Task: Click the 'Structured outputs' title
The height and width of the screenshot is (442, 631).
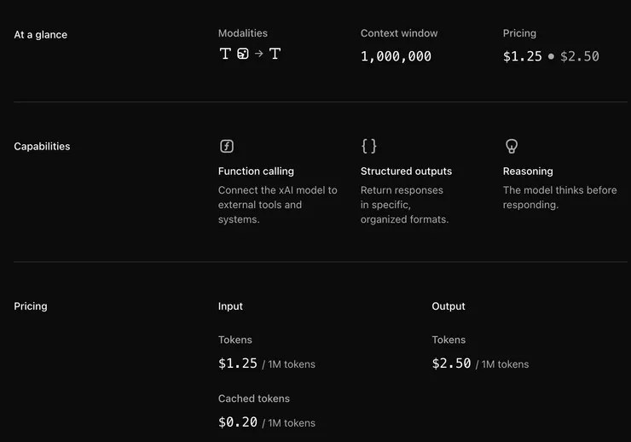Action: 406,172
